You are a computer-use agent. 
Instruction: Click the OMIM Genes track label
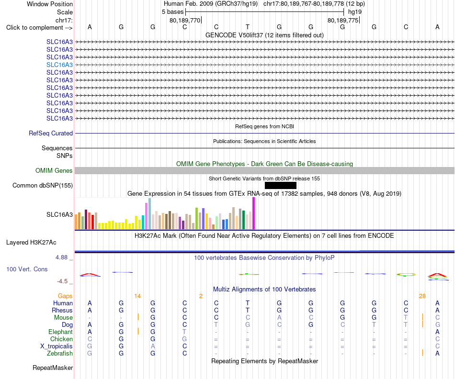click(54, 170)
